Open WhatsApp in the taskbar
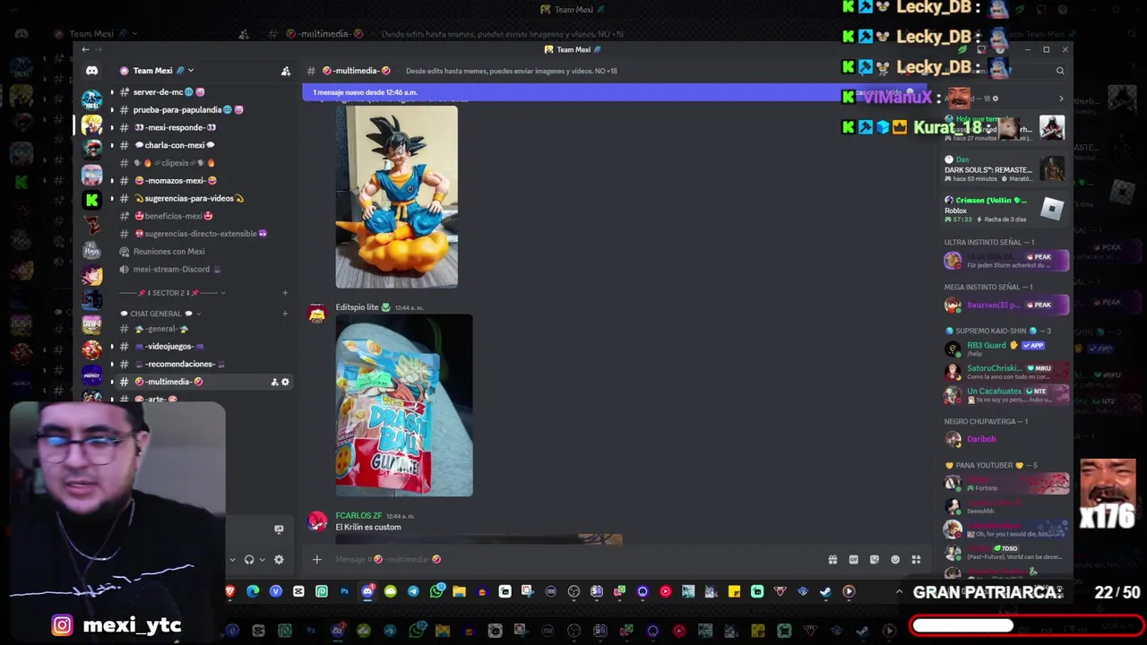 point(436,591)
